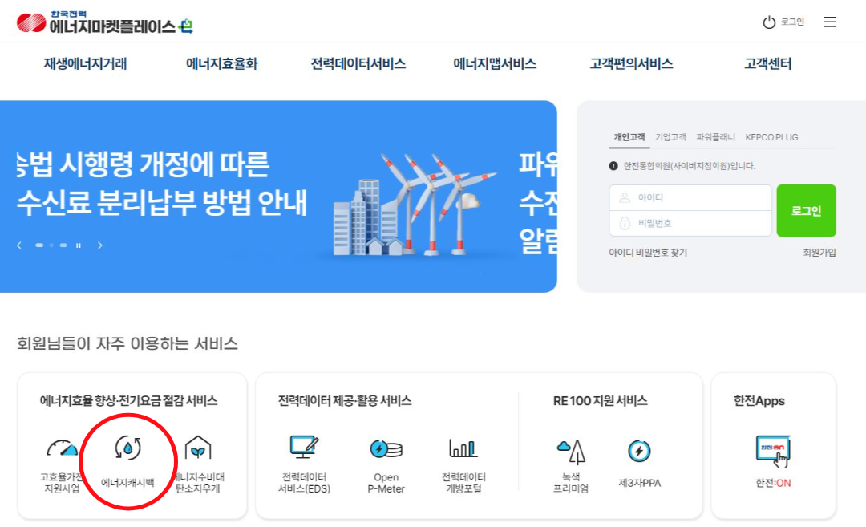Pause the banner slideshow
This screenshot has width=866, height=527.
click(x=77, y=245)
